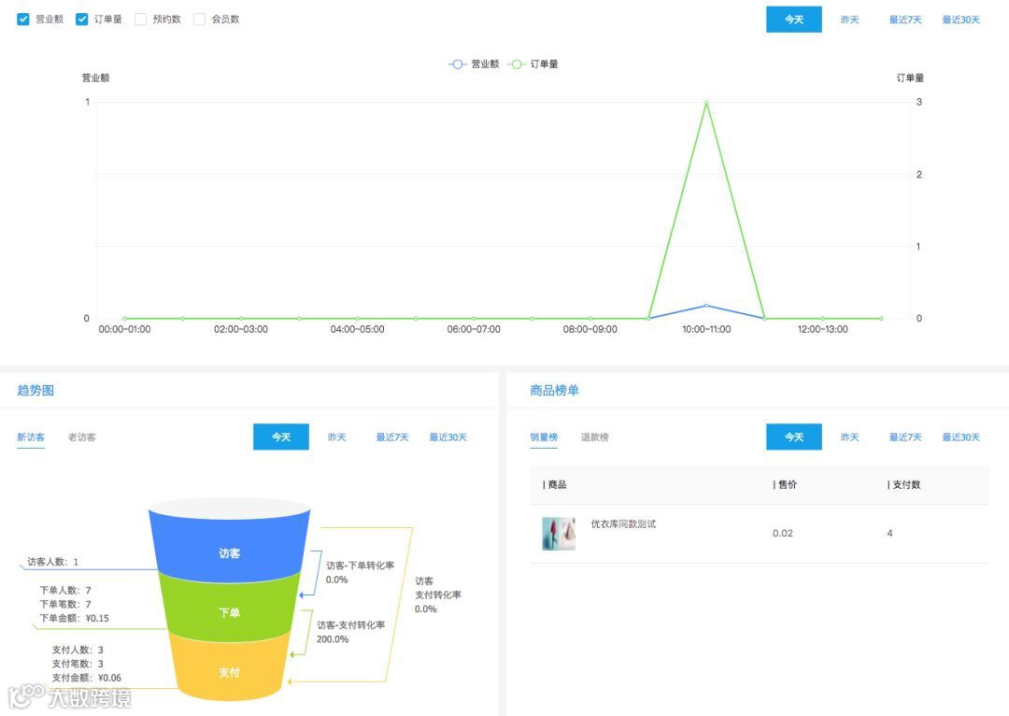Select 最近30天 in the 商品榜单 panel

click(960, 437)
